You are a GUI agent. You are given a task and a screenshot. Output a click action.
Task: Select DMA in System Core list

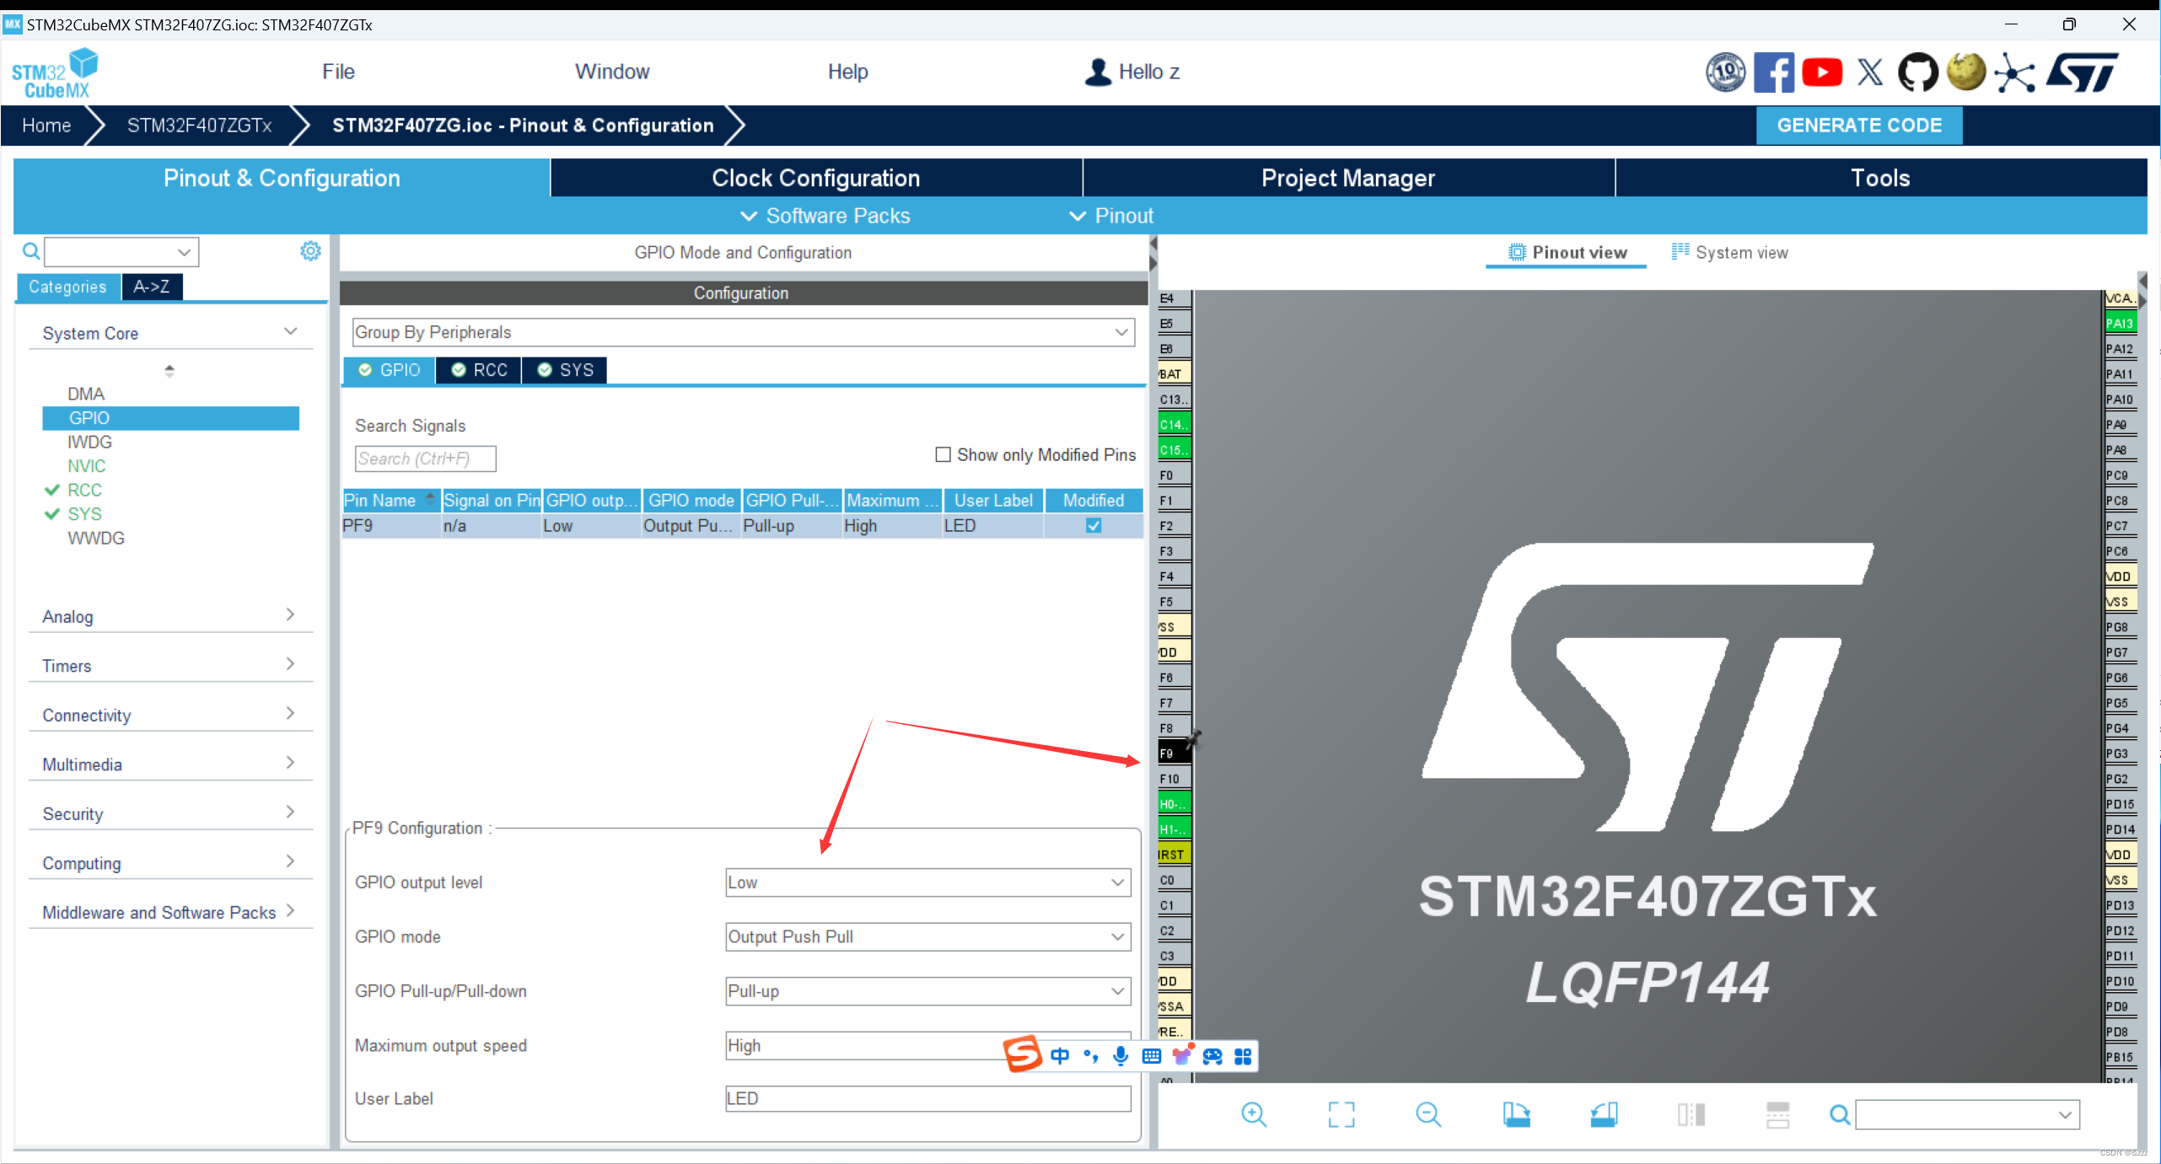click(86, 394)
